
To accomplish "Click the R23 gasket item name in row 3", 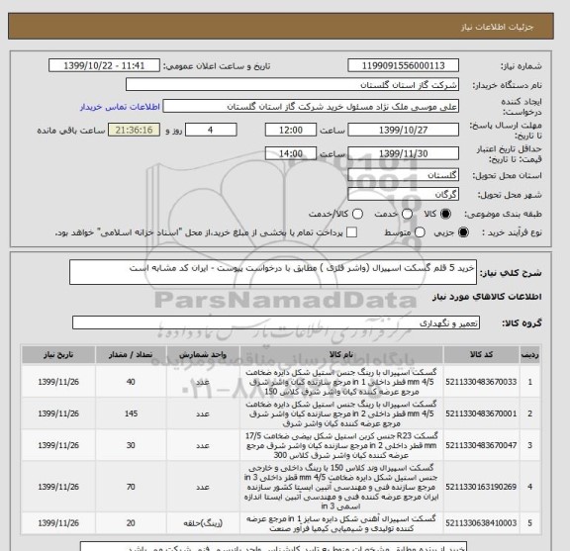I will tap(341, 445).
